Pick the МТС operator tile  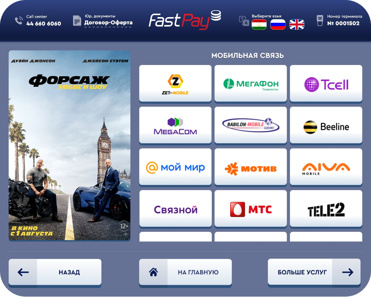(x=250, y=208)
